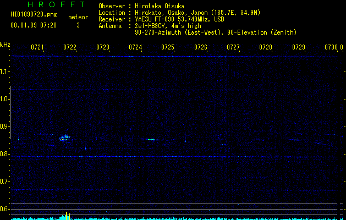Select the 0721 time axis marker
This screenshot has width=346, height=220.
coord(37,47)
